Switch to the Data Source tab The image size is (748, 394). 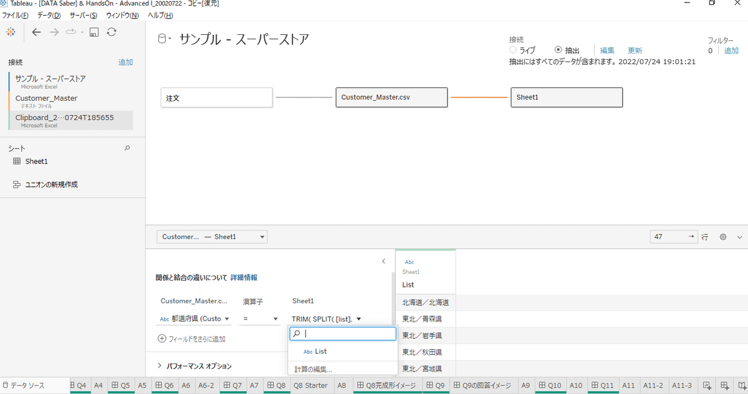pos(27,385)
